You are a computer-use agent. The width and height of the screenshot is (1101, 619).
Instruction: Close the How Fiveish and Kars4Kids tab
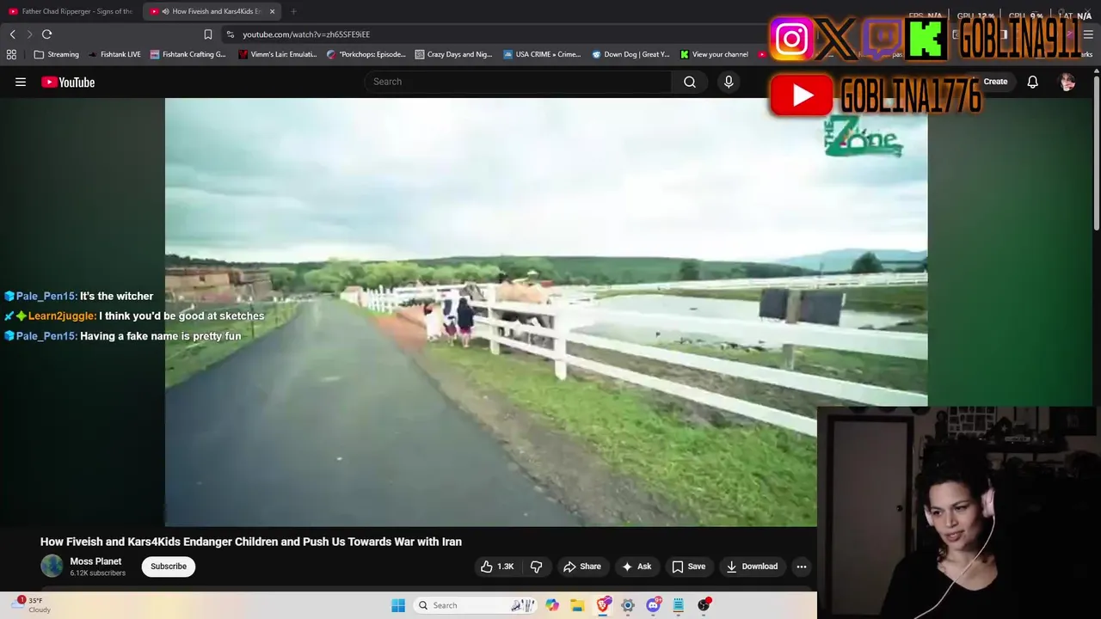273,11
